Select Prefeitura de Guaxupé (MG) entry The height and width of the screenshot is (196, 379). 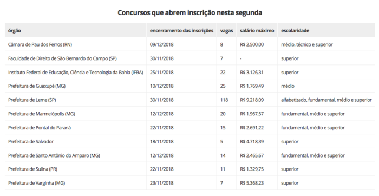[37, 86]
